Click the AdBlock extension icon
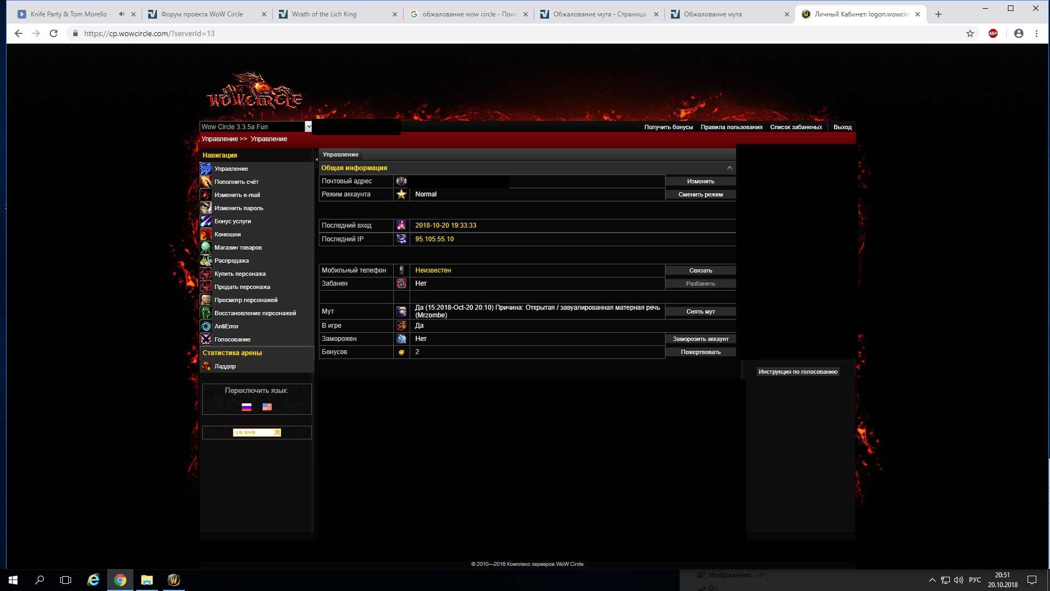This screenshot has width=1050, height=591. click(x=993, y=33)
